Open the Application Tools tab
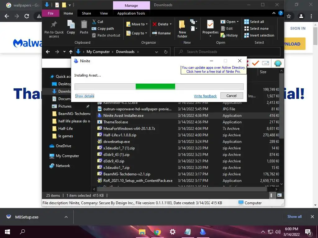Image resolution: width=318 pixels, height=238 pixels. [x=131, y=13]
